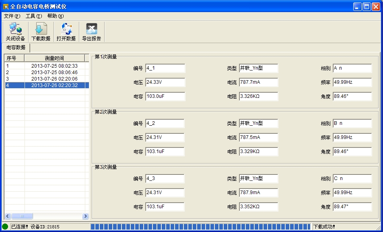This screenshot has height=232, width=383.
Task: Click the 角度 field in 第2次测量
Action: 352,151
